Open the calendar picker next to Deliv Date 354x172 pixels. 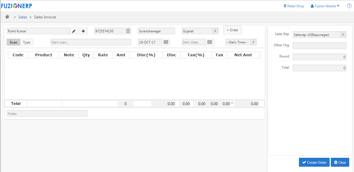pyautogui.click(x=210, y=42)
